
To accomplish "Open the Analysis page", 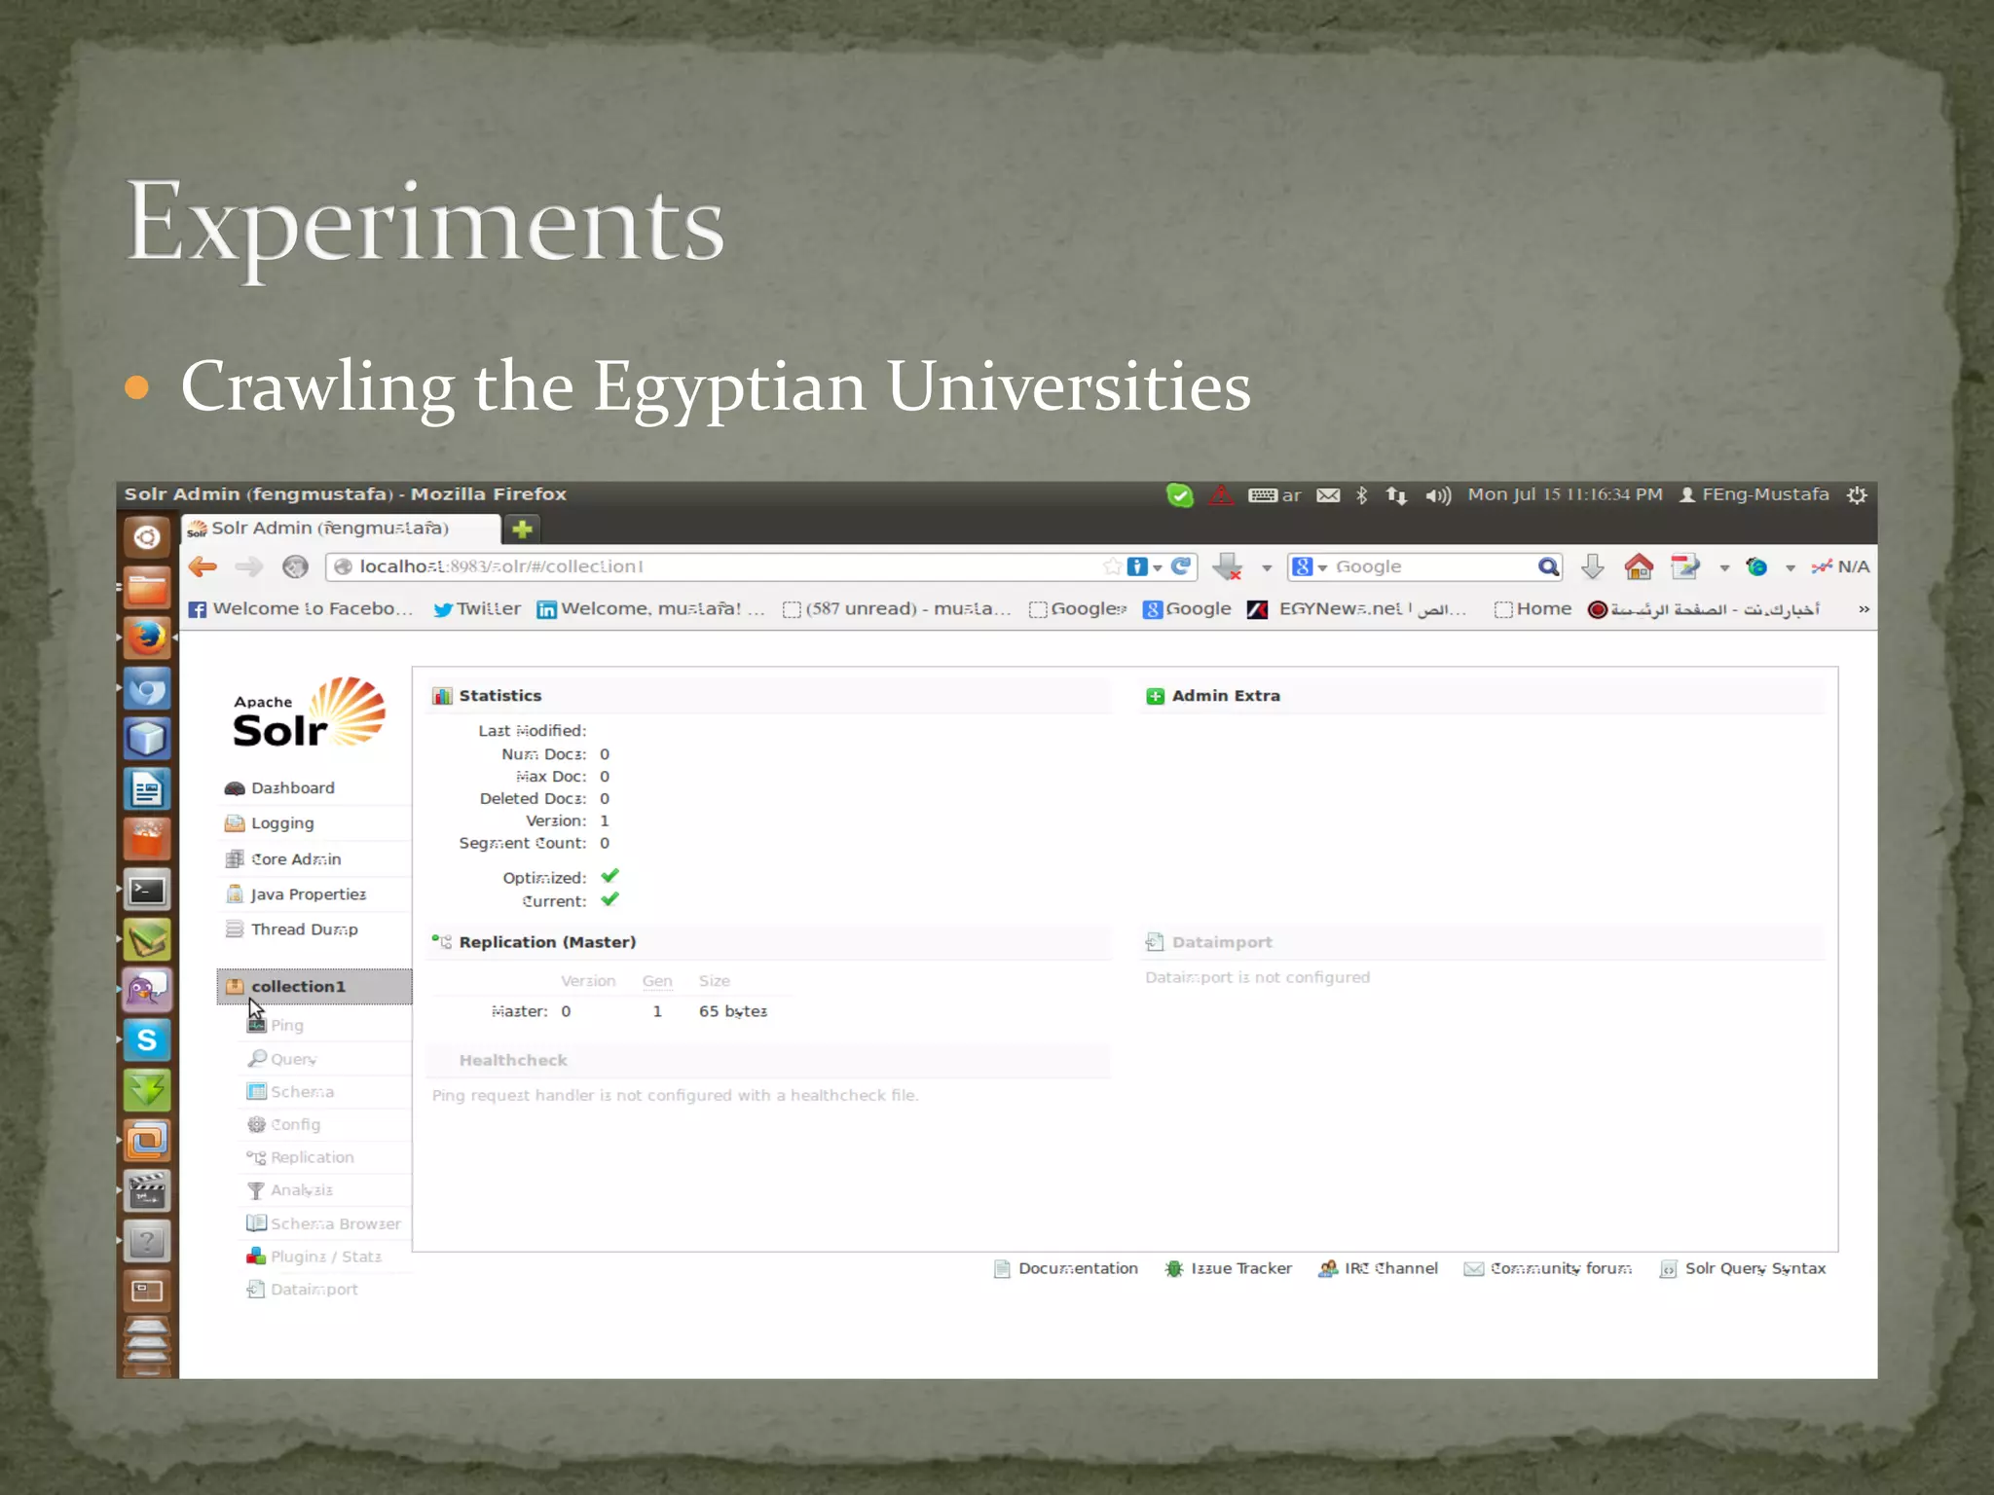I will [290, 1190].
